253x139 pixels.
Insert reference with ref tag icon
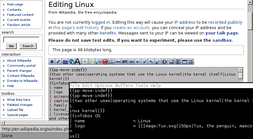tap(191, 62)
